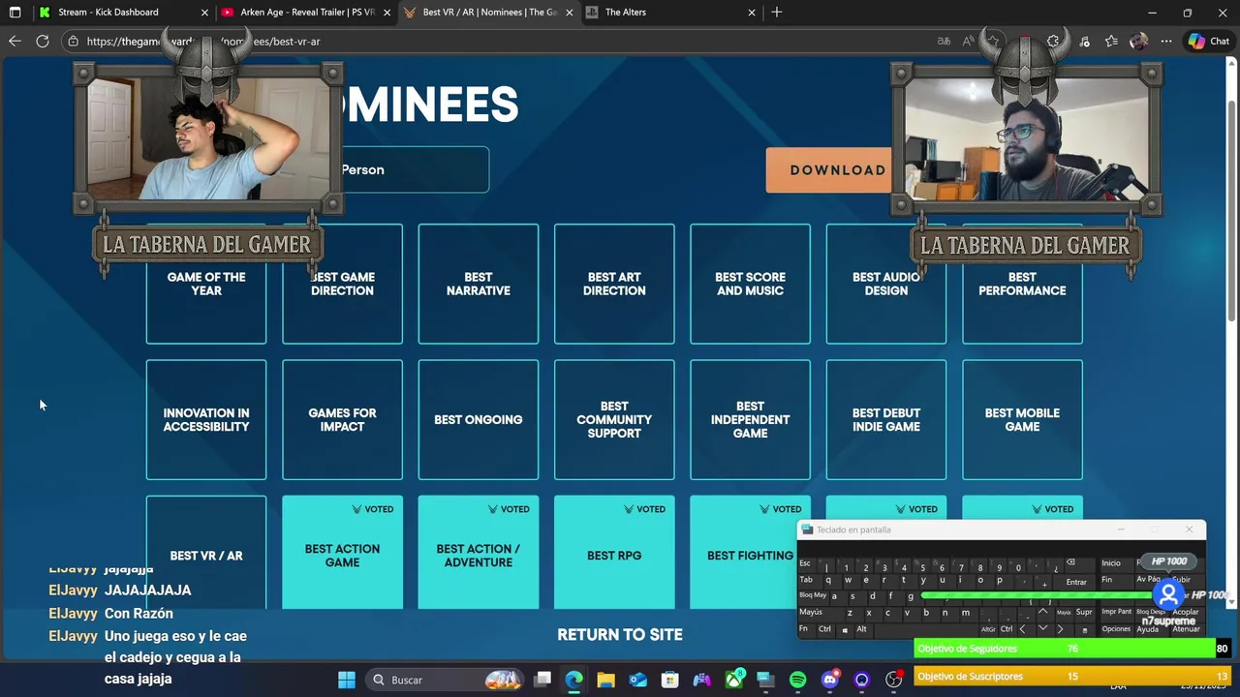Toggle AltGr on the on-screen keyboard
1240x697 pixels.
pyautogui.click(x=988, y=630)
